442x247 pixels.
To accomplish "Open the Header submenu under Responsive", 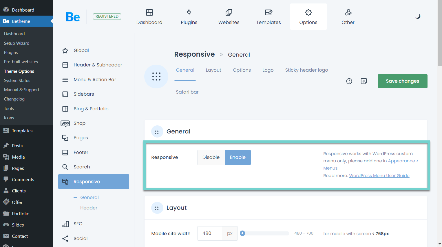I will [x=89, y=208].
